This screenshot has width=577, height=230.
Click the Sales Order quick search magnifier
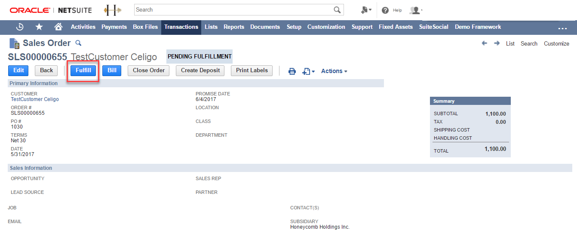click(x=78, y=43)
